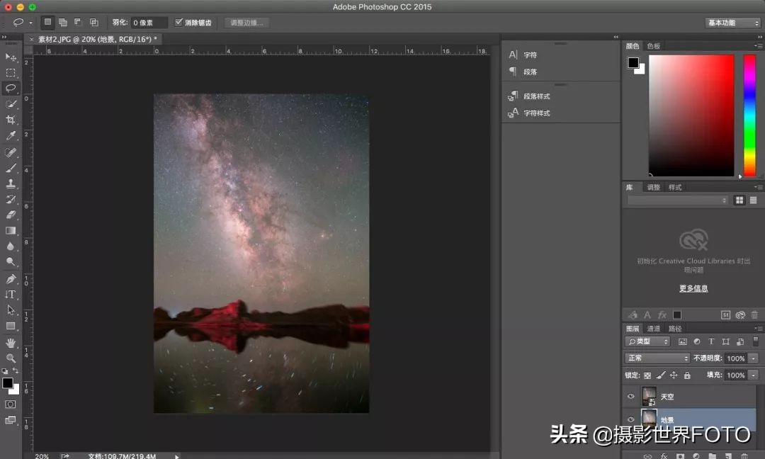
Task: Open the 不透明度 opacity dropdown arrow
Action: (x=753, y=358)
